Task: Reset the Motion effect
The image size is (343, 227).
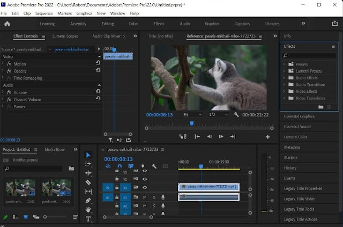Action: click(98, 63)
